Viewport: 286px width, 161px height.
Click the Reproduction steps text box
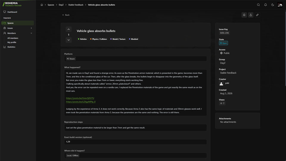pos(136,128)
